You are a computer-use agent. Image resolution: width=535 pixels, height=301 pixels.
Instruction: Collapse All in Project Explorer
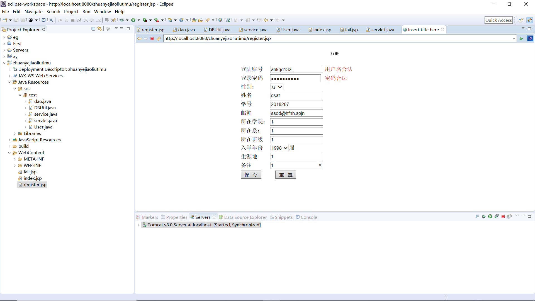coord(93,29)
